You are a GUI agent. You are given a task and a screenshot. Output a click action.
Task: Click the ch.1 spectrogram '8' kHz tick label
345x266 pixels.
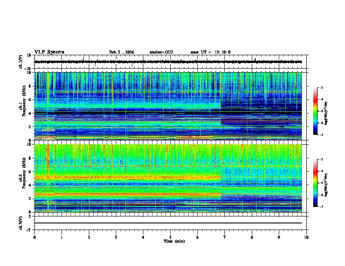tap(30, 86)
